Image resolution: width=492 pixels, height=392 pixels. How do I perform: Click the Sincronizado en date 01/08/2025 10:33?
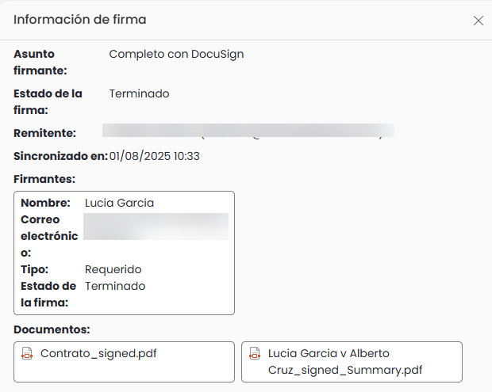pyautogui.click(x=155, y=156)
